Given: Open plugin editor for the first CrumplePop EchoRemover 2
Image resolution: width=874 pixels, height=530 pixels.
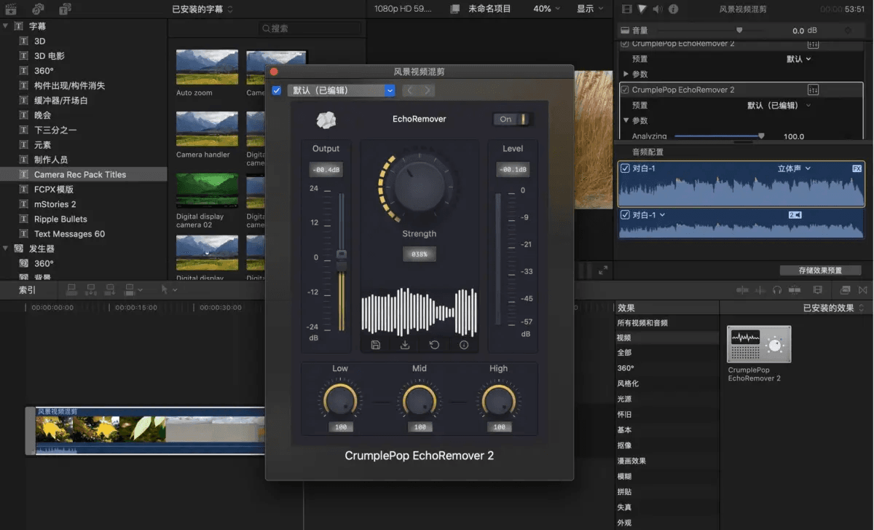Looking at the screenshot, I should (x=814, y=44).
